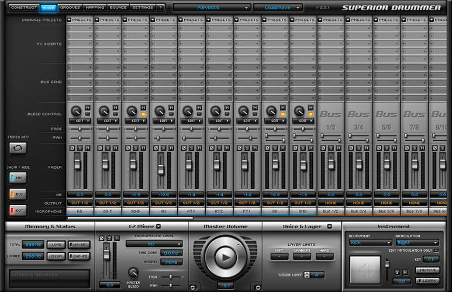The image size is (452, 292).
Task: Play preview in Master Volume
Action: point(226,258)
